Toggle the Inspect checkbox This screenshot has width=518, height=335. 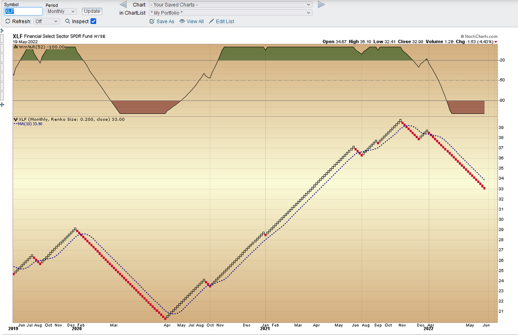[x=94, y=21]
